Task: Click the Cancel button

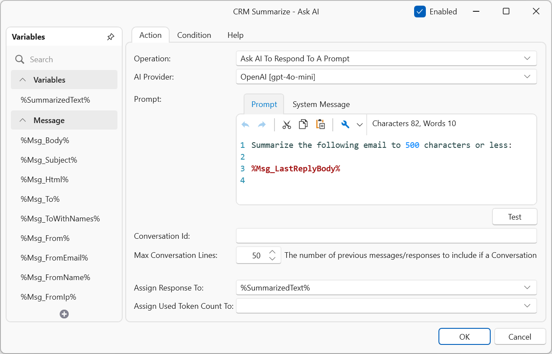Action: [520, 337]
